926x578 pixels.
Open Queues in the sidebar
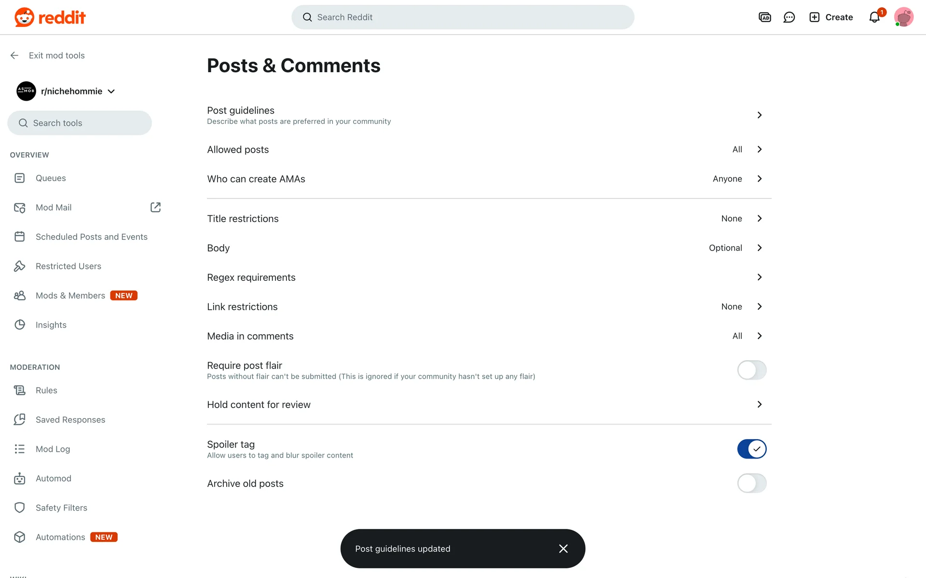point(51,178)
